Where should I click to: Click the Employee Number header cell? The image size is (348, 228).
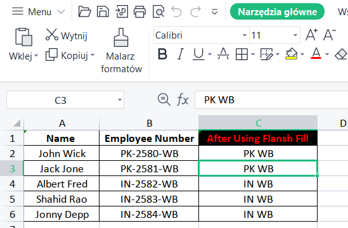[149, 138]
